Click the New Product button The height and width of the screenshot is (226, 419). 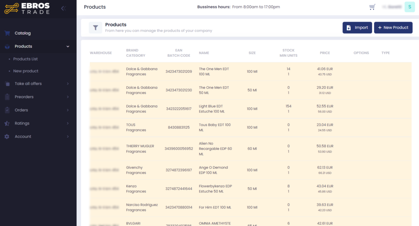point(393,28)
